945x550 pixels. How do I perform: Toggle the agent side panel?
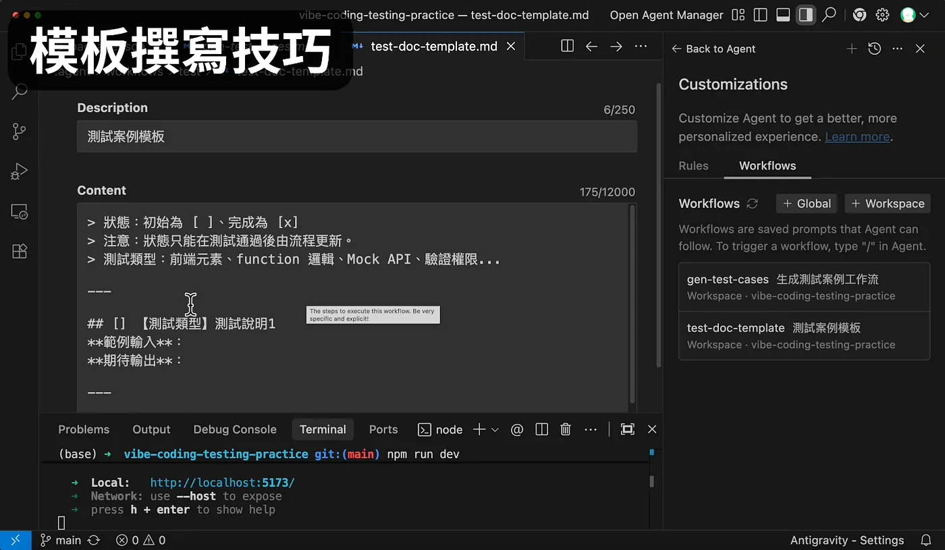[x=805, y=15]
